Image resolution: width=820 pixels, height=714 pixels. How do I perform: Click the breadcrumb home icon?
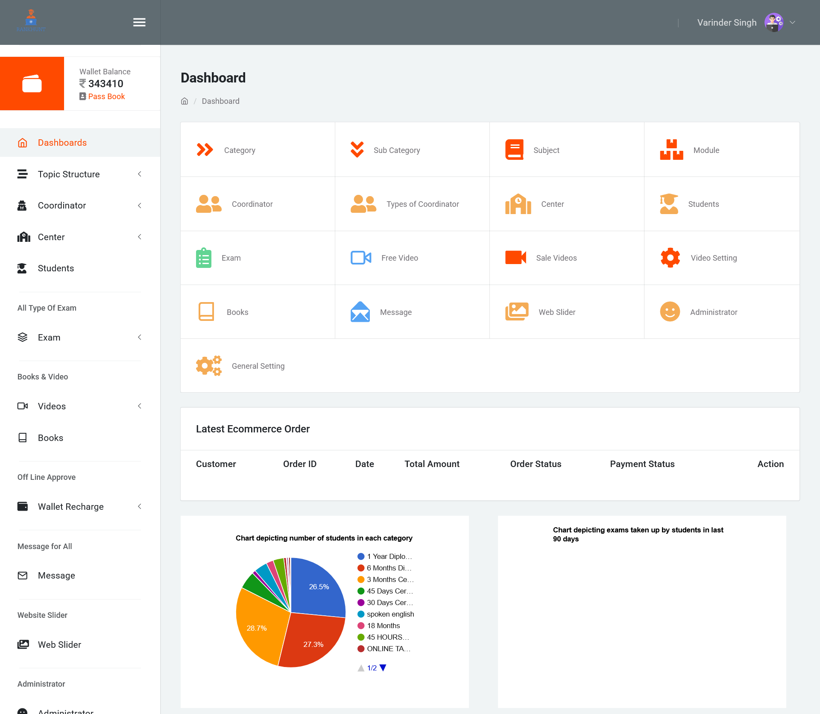(184, 101)
